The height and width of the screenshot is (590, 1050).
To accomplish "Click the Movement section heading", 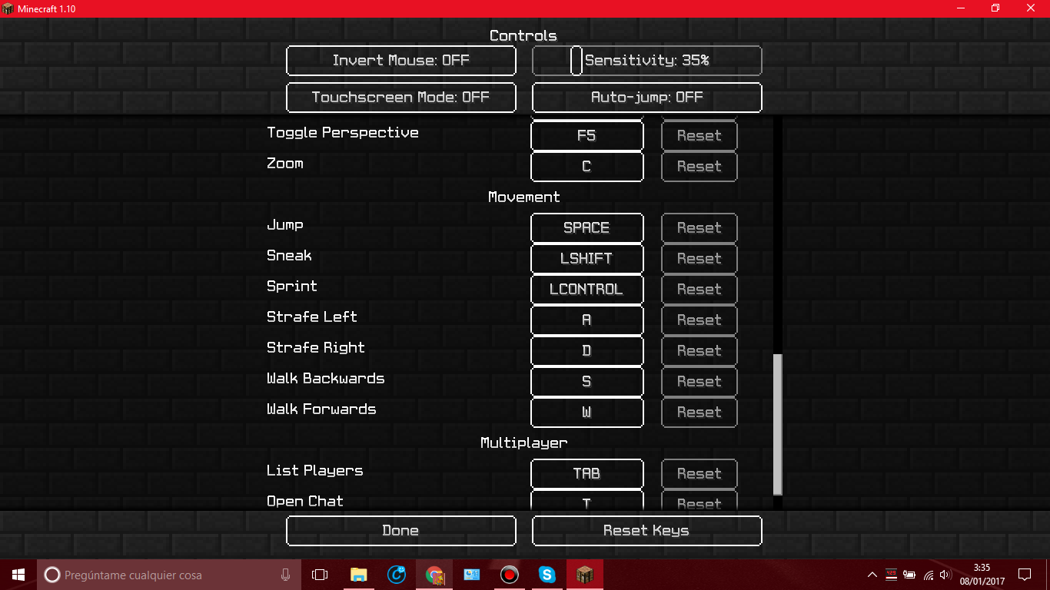I will [524, 197].
